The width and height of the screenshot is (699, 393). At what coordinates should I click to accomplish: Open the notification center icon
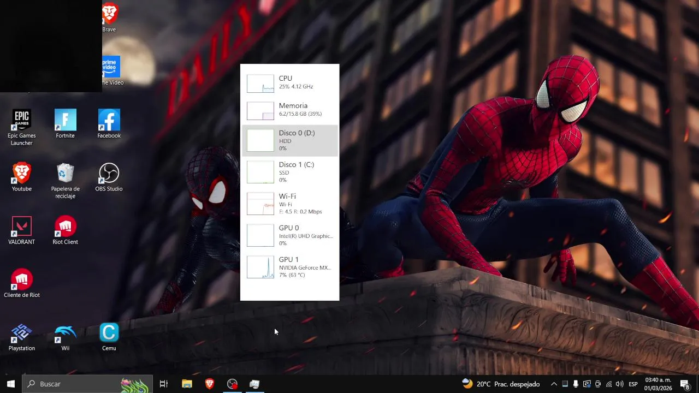(685, 384)
